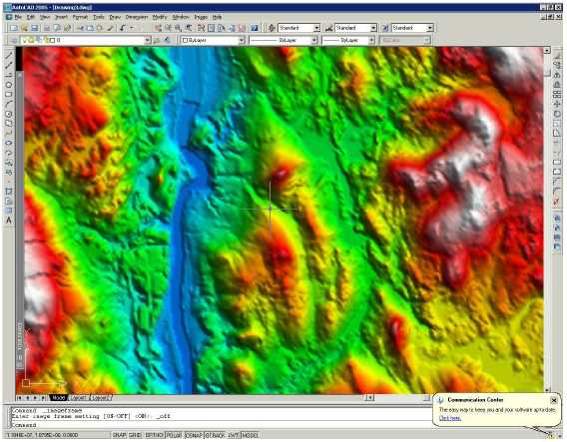Toggle POLAR tracking in the status bar
This screenshot has height=442, width=567.
175,435
